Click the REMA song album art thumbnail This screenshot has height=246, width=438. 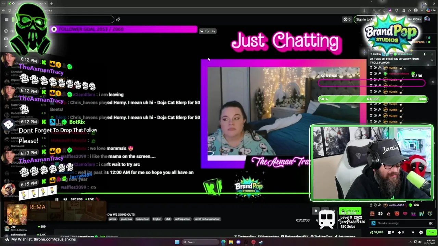tap(17, 214)
